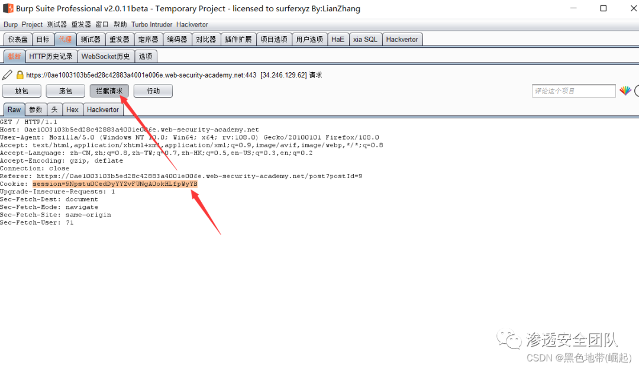The width and height of the screenshot is (639, 368).
Task: Click the Accept-Encoding header line
Action: coord(62,160)
